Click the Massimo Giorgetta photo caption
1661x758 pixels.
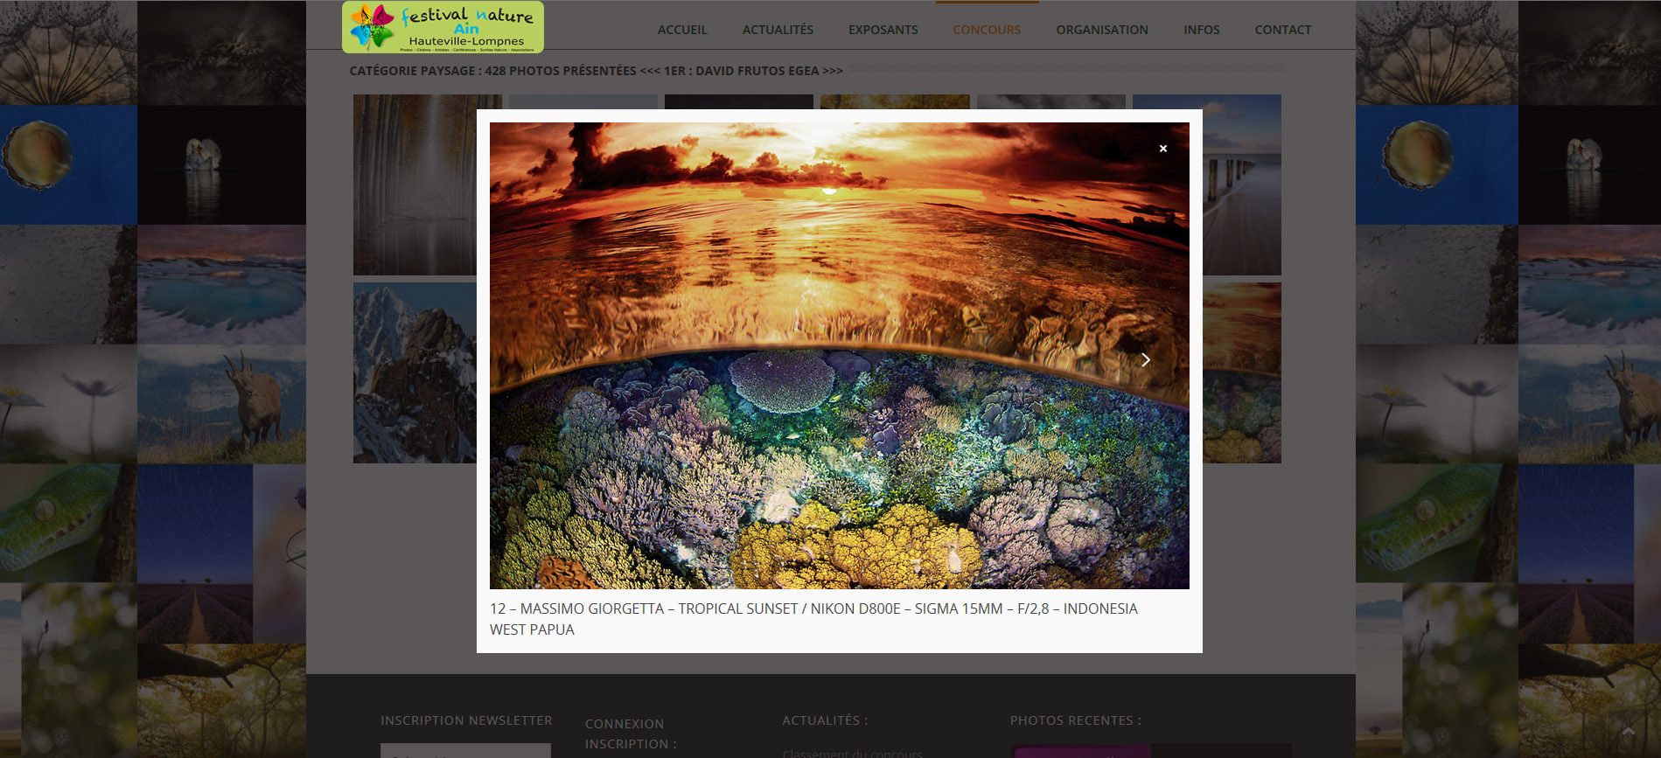813,619
